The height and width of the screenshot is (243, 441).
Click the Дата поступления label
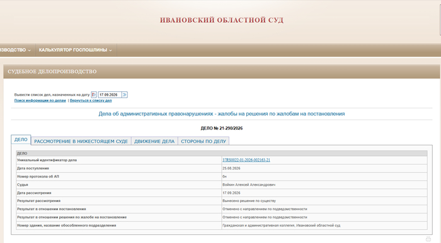click(x=33, y=168)
